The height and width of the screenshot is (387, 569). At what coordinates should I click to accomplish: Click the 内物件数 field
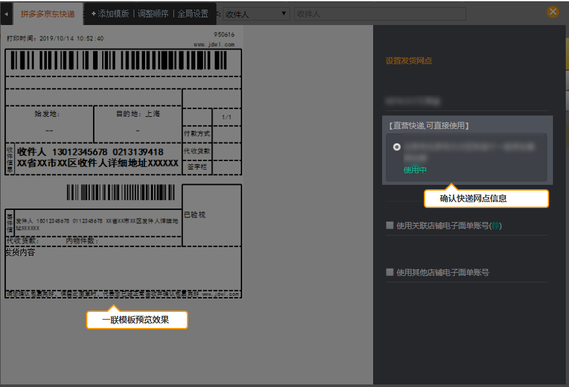point(82,241)
